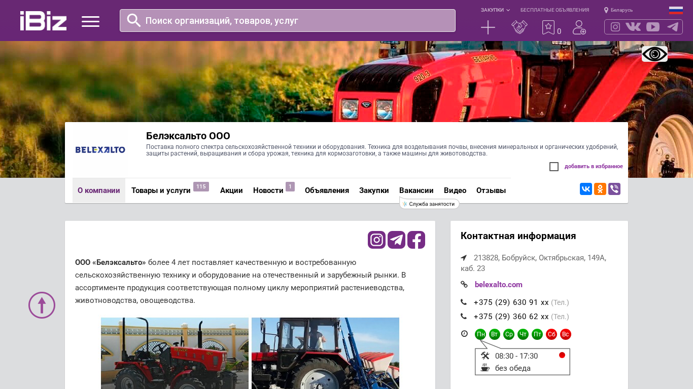693x389 pixels.
Task: Focus the Поиск организаций search field
Action: (288, 20)
